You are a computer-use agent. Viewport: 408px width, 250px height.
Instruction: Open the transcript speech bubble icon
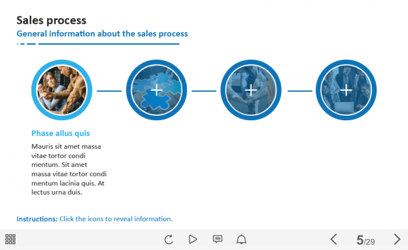pos(217,239)
